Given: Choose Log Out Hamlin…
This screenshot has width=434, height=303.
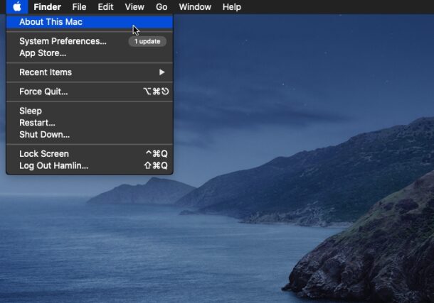Looking at the screenshot, I should coord(90,165).
